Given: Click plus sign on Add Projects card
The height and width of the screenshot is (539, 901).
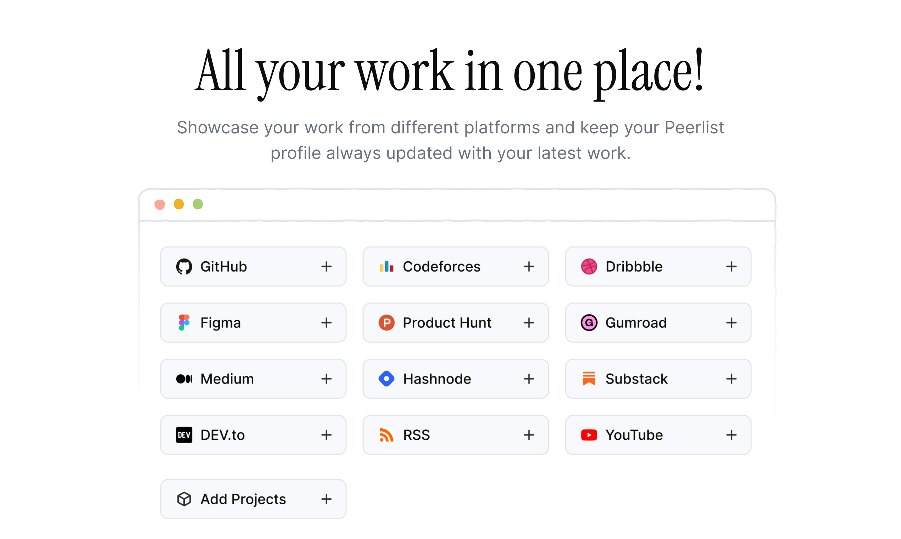Looking at the screenshot, I should pos(327,499).
